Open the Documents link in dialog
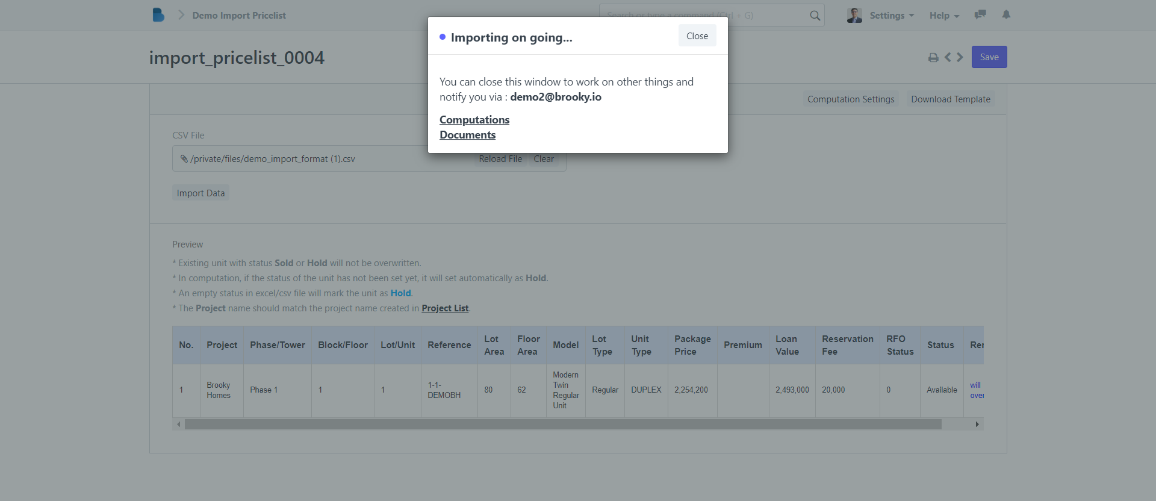Image resolution: width=1156 pixels, height=501 pixels. coord(467,135)
